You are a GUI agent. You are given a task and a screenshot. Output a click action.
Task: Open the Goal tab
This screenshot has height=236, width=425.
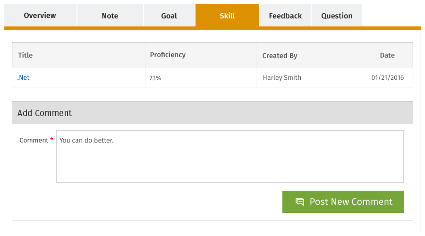pos(169,16)
